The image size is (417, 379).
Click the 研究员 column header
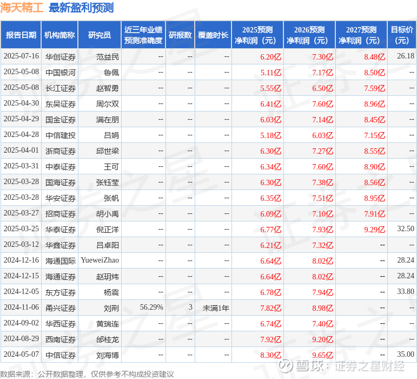[100, 35]
